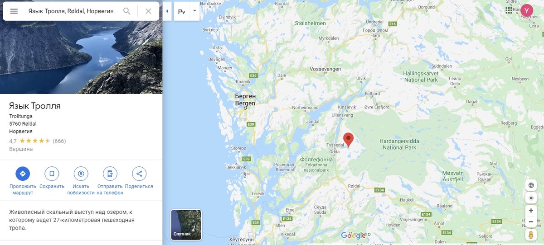
Task: Zoom in with the plus button
Action: [x=531, y=211]
